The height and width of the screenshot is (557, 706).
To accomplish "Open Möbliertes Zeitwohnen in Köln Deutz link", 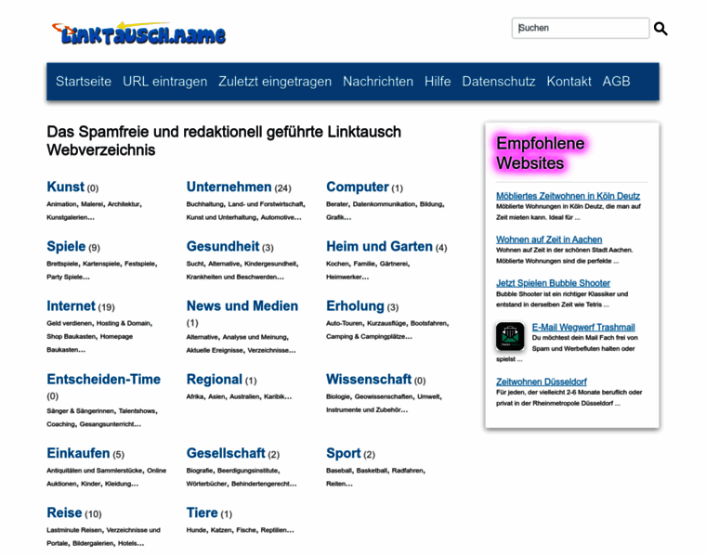I will point(568,196).
